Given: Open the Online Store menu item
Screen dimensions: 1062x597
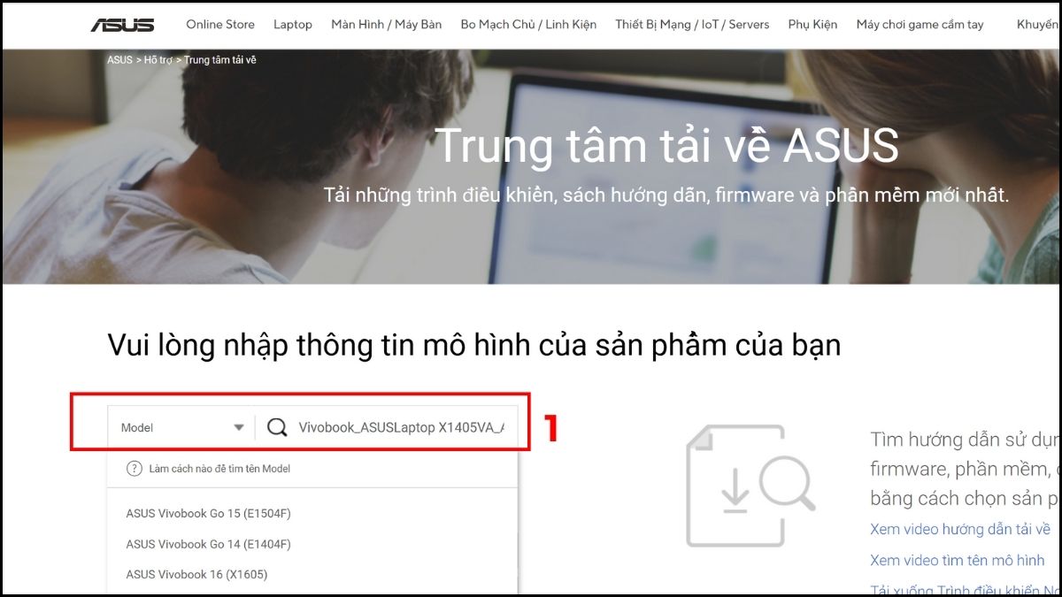Looking at the screenshot, I should coord(220,25).
